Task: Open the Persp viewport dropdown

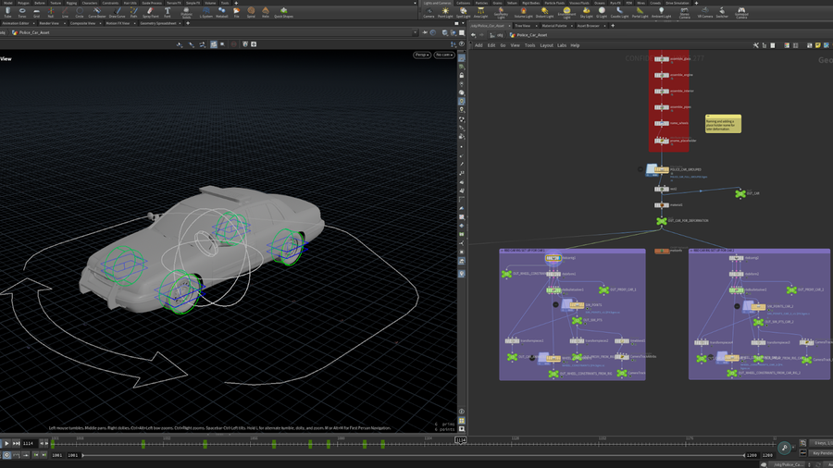Action: 422,55
